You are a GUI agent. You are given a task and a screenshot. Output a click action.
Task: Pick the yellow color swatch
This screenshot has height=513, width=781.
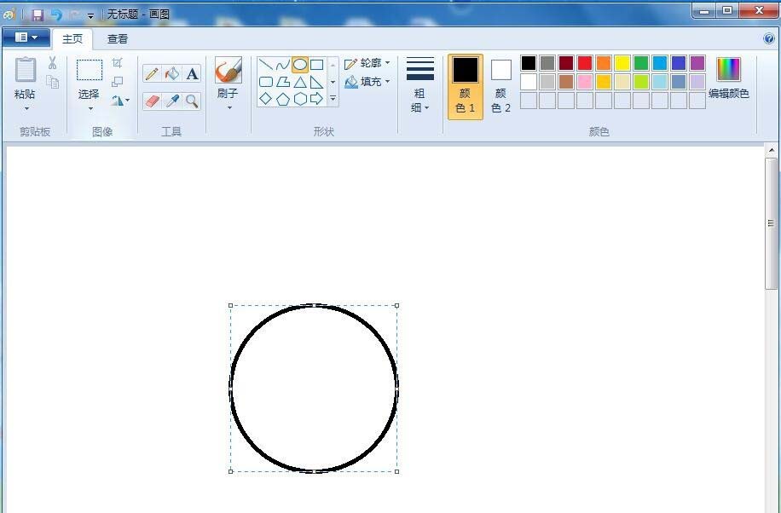click(x=622, y=63)
